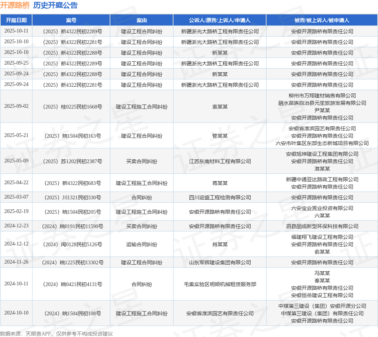Click date cell 2025-02-19

(x=16, y=212)
